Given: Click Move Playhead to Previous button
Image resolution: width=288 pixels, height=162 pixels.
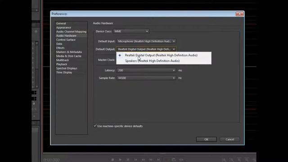Looking at the screenshot, I should [135, 160].
